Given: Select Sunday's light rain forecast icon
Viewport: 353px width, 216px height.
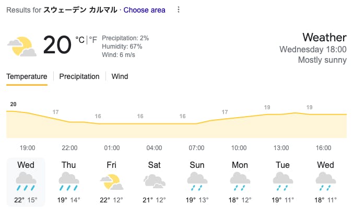Looking at the screenshot, I should (197, 182).
